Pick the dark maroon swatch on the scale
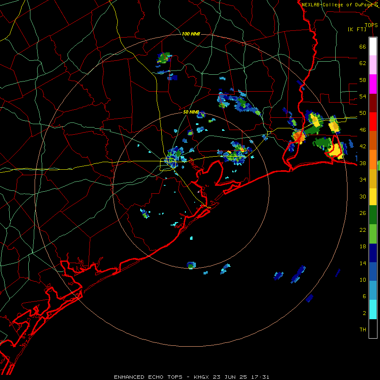 pyautogui.click(x=373, y=103)
